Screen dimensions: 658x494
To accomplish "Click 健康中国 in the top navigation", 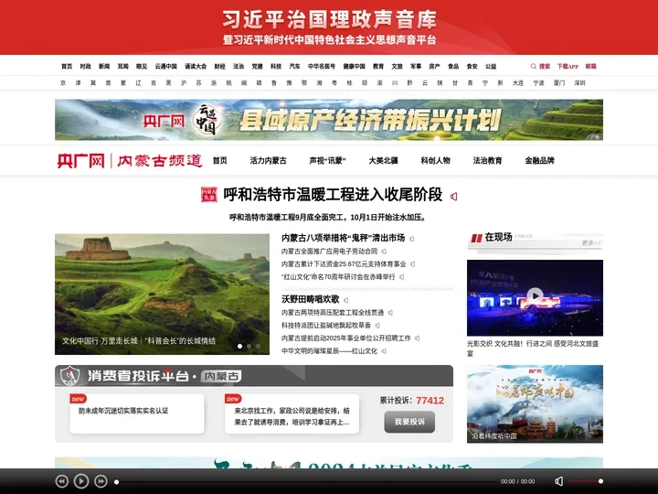I will click(x=355, y=67).
